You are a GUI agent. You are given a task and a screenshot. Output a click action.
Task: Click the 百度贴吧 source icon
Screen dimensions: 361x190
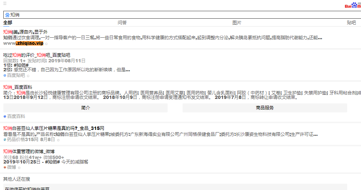click(x=4, y=75)
